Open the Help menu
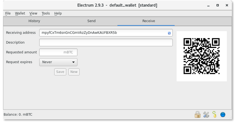Image resolution: width=240 pixels, height=125 pixels. pos(58,13)
